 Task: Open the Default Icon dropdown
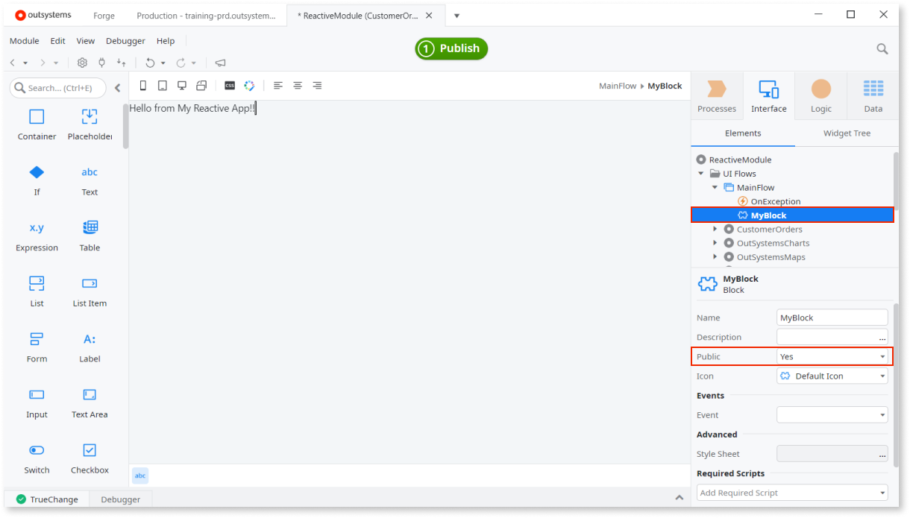[883, 376]
